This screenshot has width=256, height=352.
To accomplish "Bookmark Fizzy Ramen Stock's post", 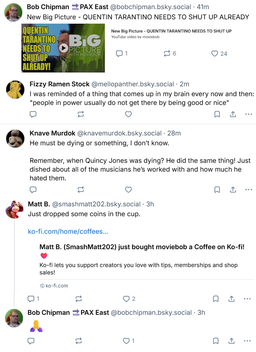I will pos(217,114).
